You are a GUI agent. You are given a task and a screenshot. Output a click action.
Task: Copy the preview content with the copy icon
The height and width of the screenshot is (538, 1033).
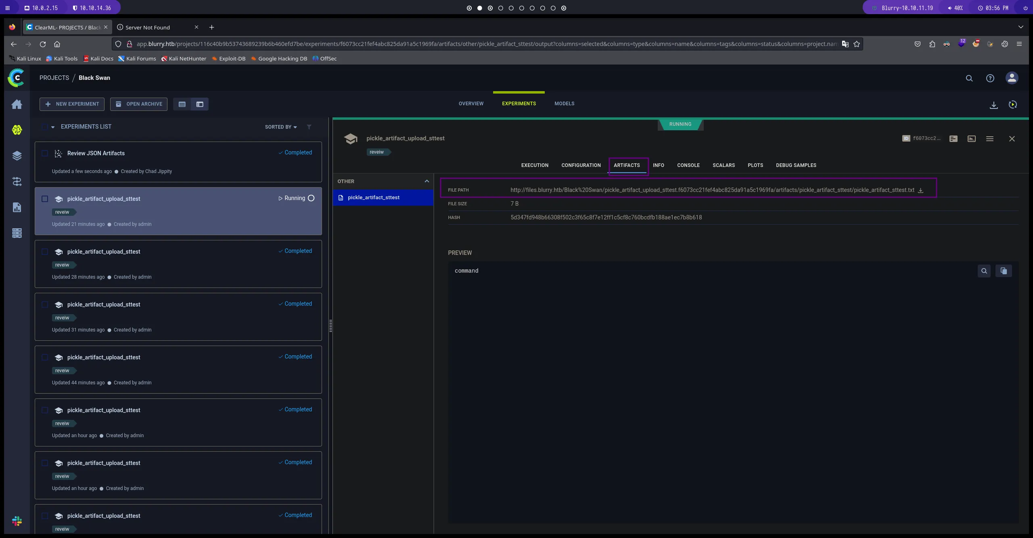click(1003, 271)
